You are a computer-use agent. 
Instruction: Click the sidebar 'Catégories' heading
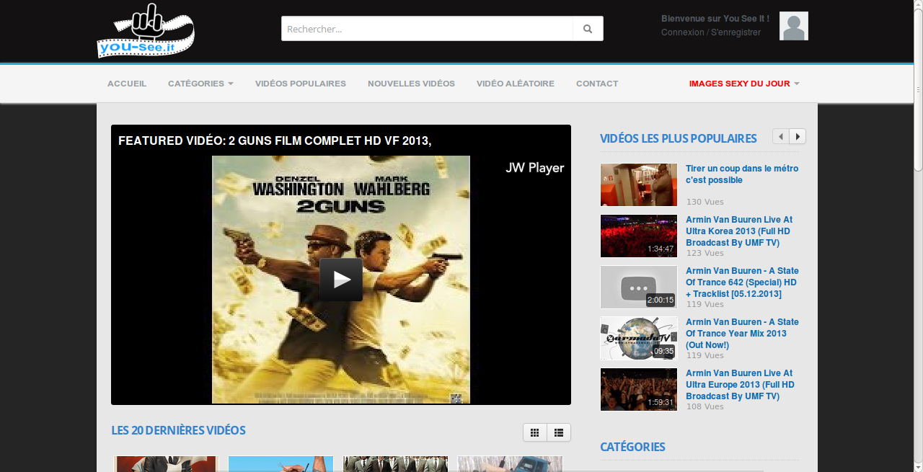pyautogui.click(x=632, y=447)
